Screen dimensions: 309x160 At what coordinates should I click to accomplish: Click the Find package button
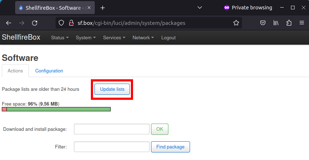(x=171, y=147)
